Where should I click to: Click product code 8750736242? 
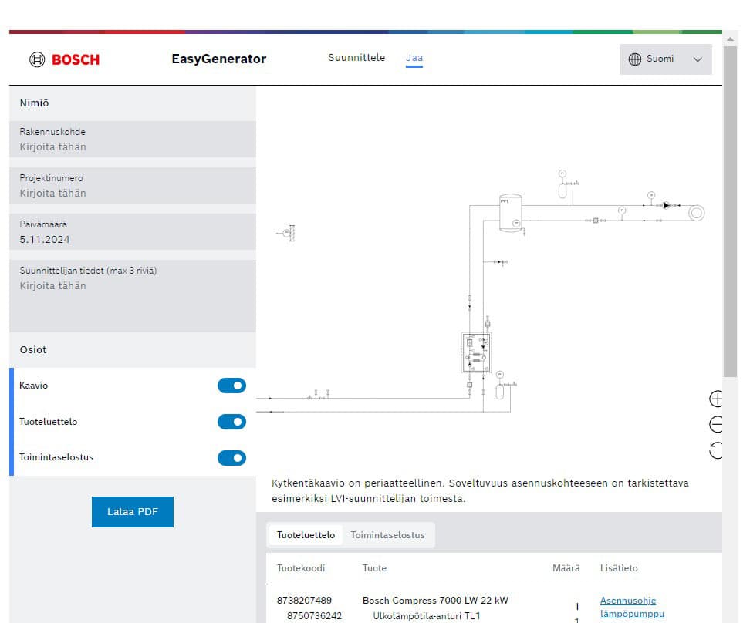314,616
